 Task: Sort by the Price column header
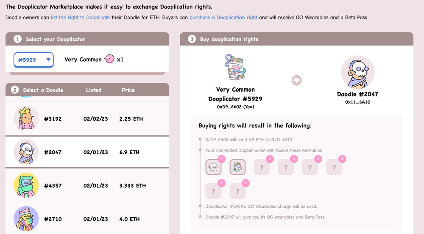coord(128,90)
